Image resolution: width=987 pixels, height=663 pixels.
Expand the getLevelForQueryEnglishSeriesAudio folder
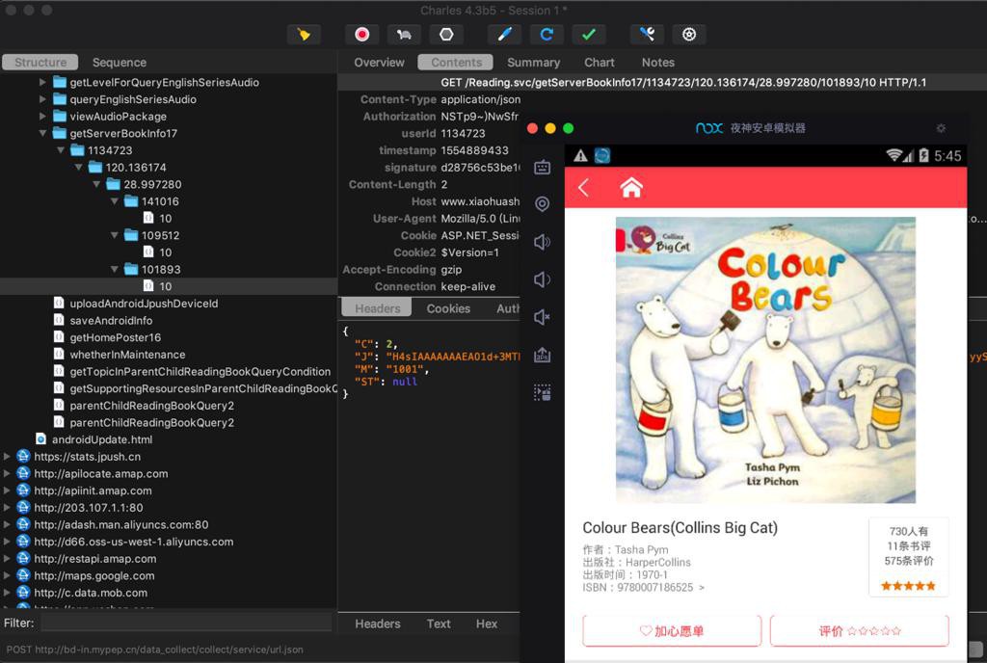[42, 83]
